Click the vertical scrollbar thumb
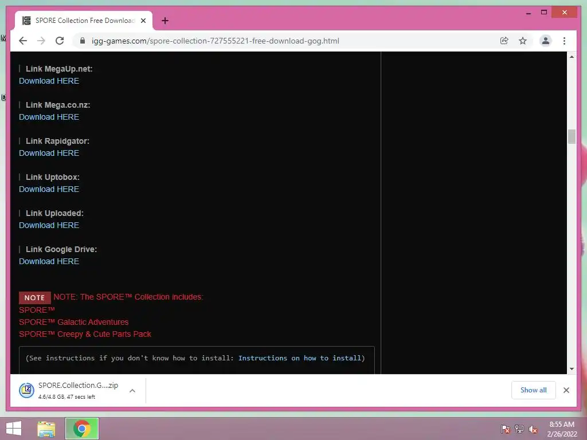This screenshot has height=440, width=587. pos(572,136)
